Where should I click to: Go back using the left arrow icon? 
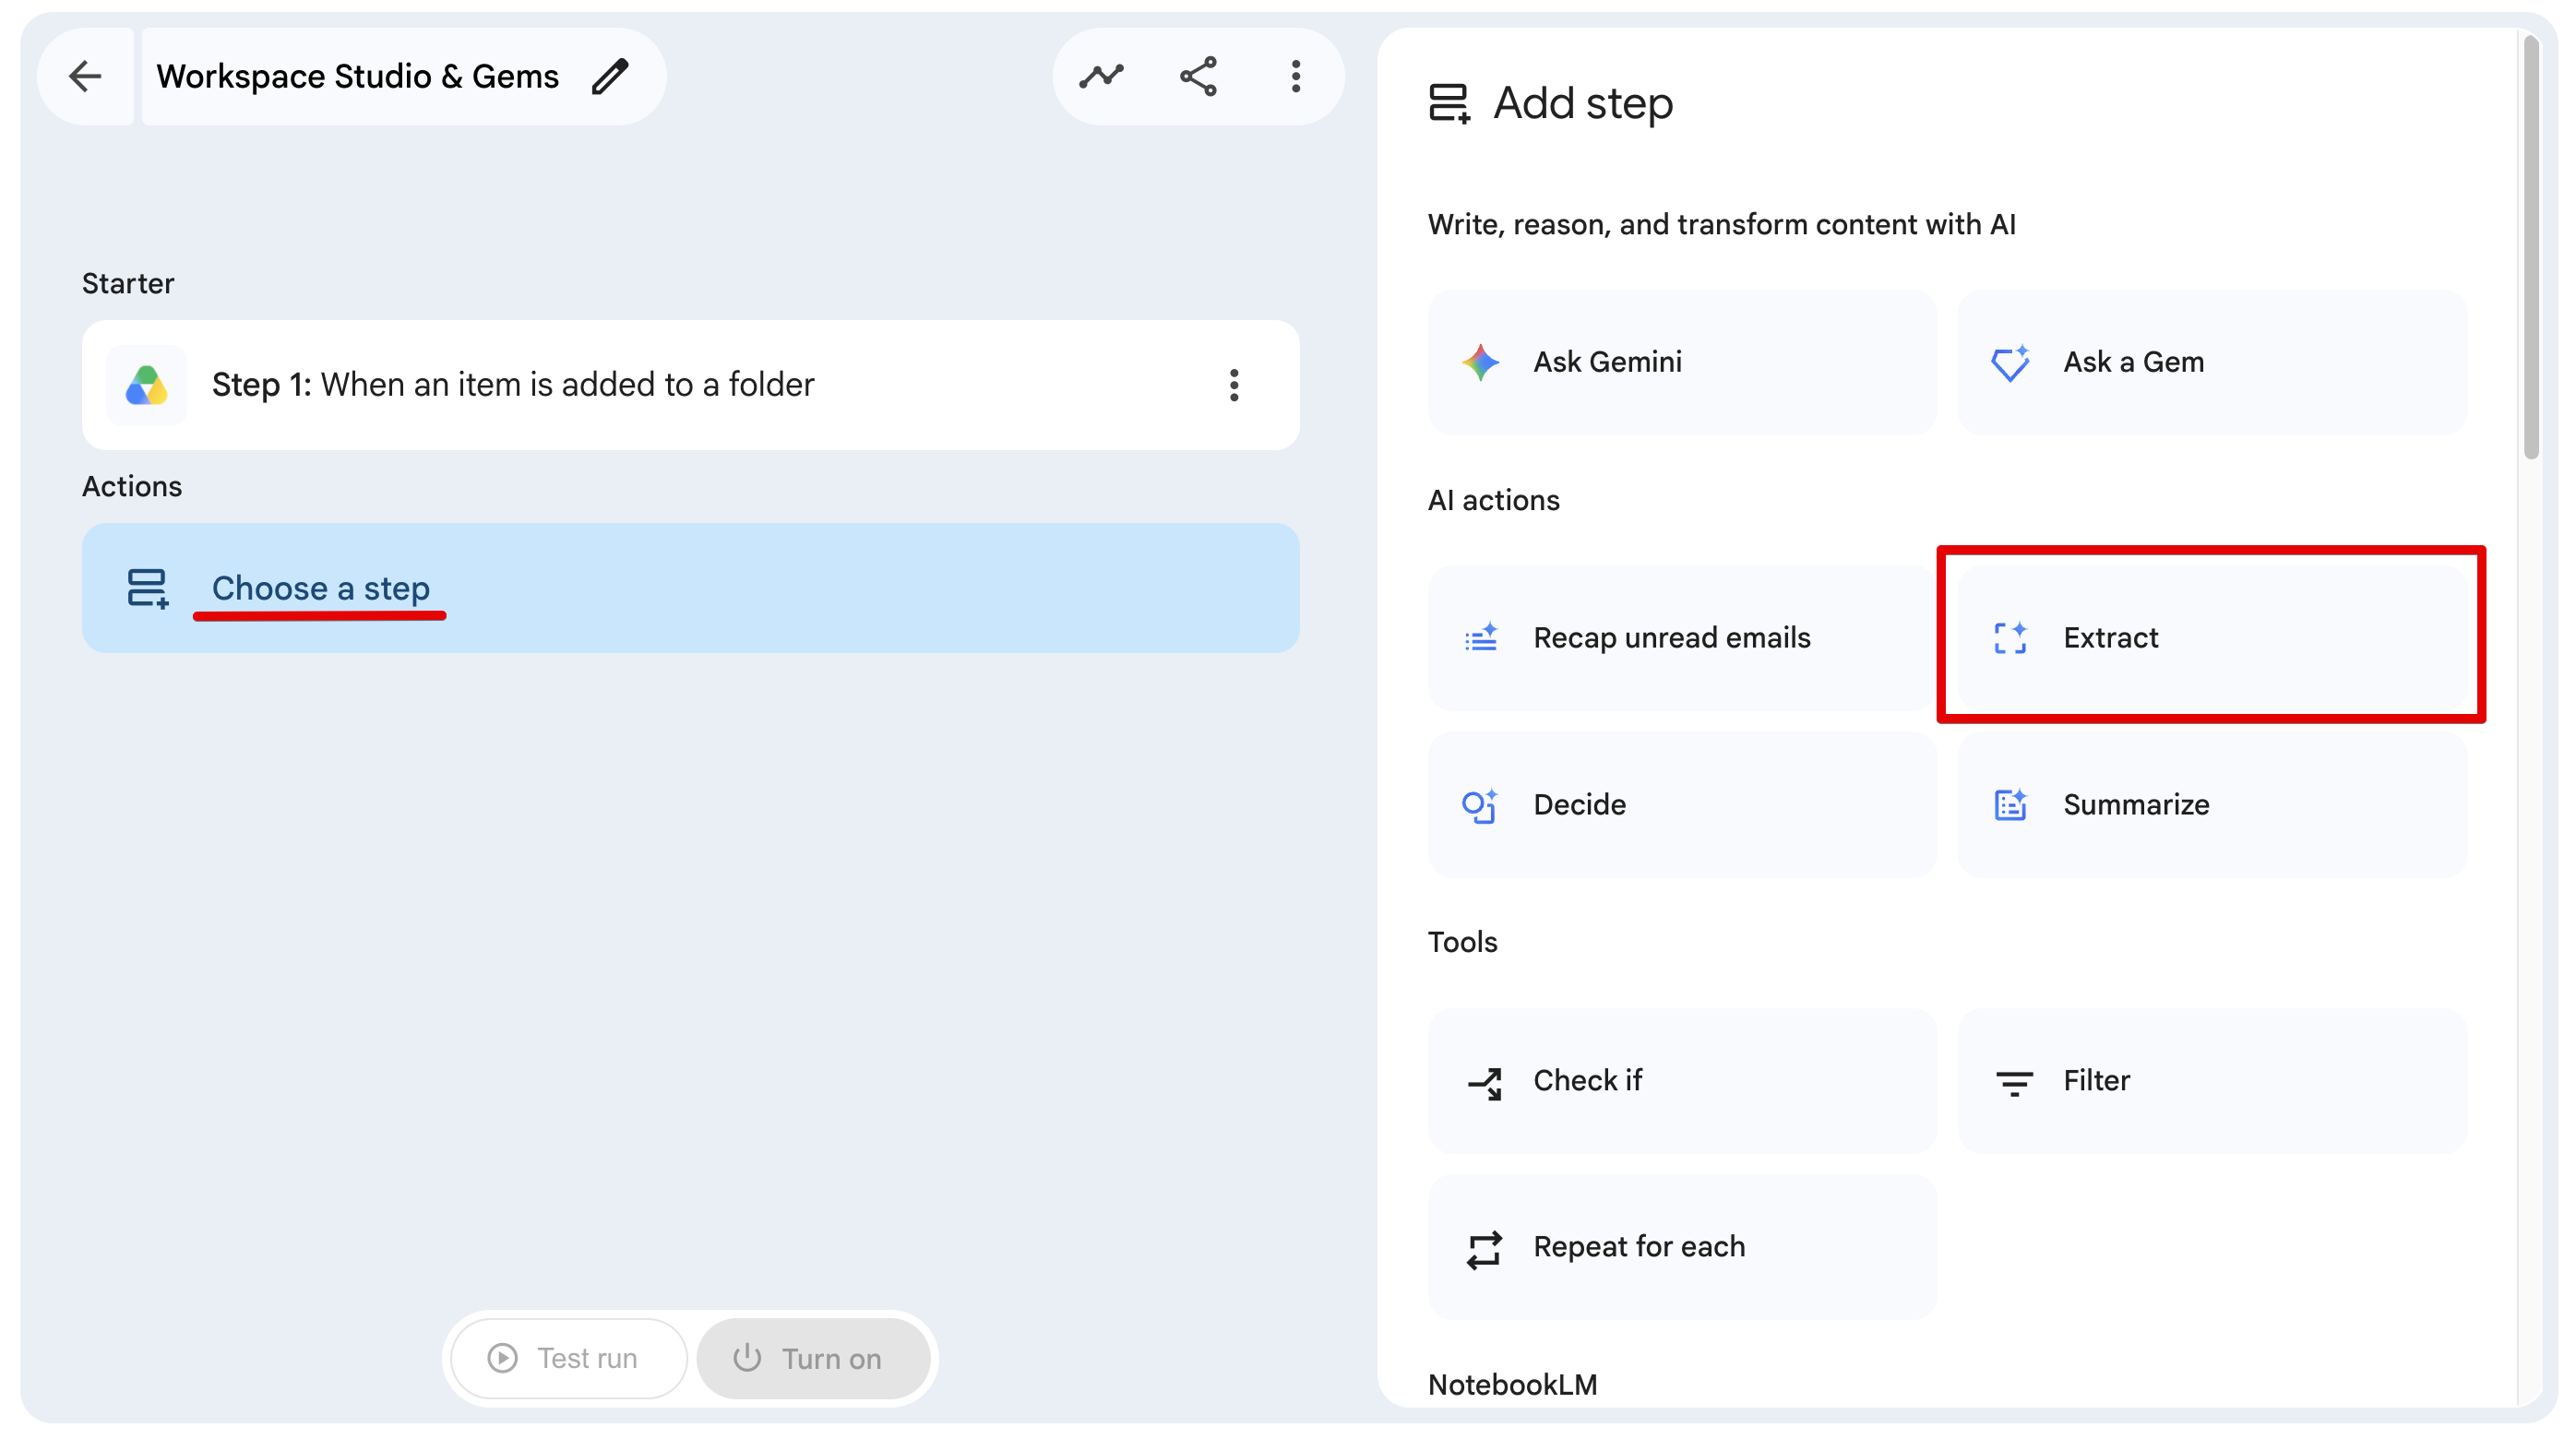(x=86, y=76)
